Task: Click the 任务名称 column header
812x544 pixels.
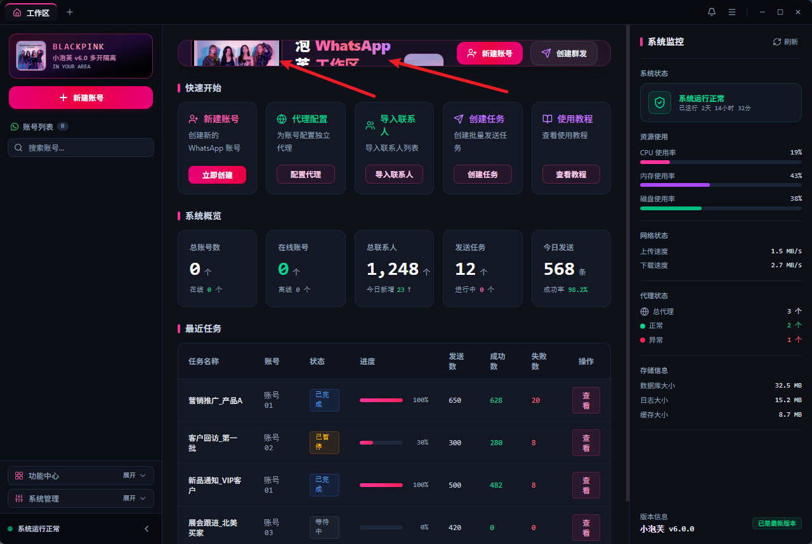Action: coord(204,362)
